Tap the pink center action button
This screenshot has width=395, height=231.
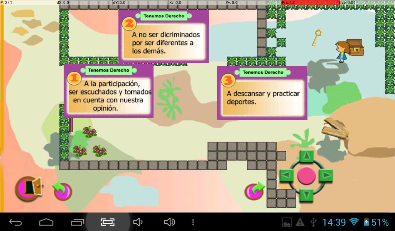click(307, 176)
